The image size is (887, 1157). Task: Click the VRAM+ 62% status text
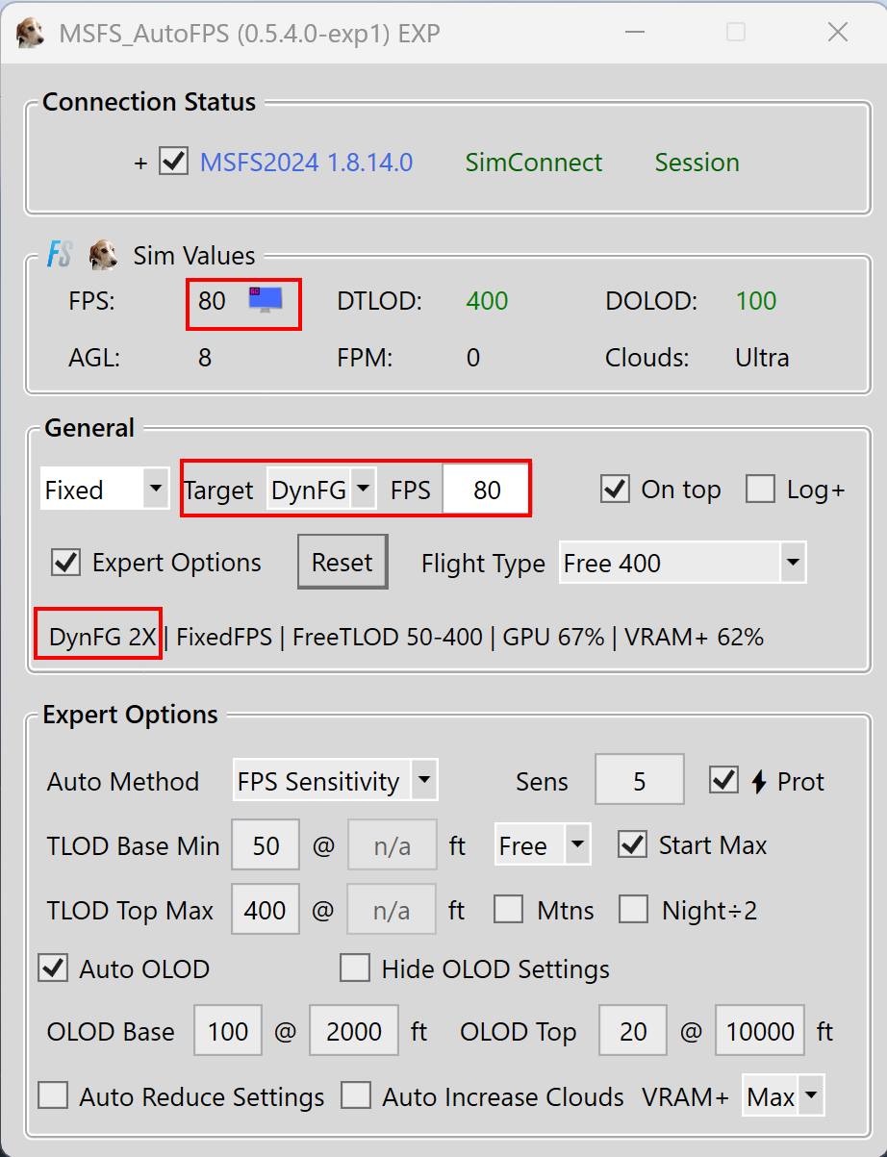click(x=695, y=636)
